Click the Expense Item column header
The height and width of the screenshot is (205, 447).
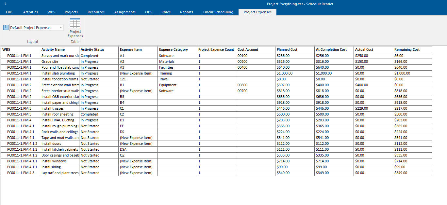(x=138, y=49)
